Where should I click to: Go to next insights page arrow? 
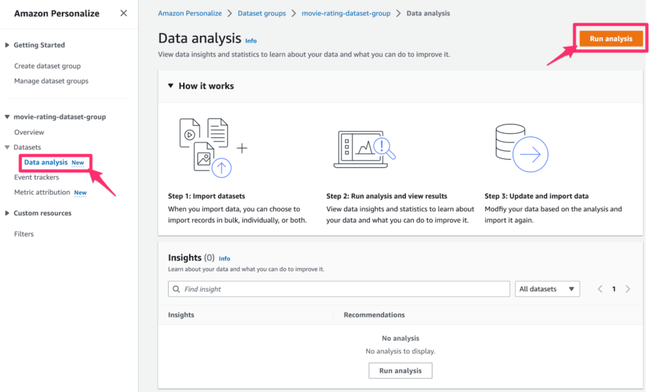tap(628, 289)
